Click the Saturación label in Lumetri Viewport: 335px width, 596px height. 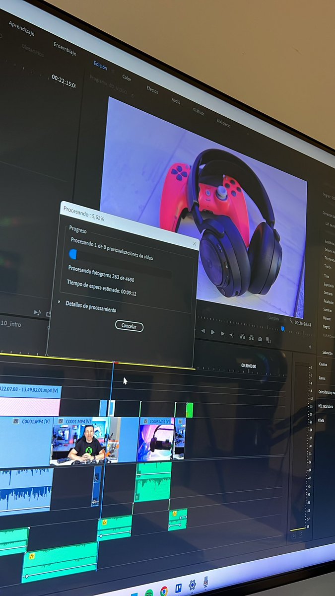[x=328, y=353]
